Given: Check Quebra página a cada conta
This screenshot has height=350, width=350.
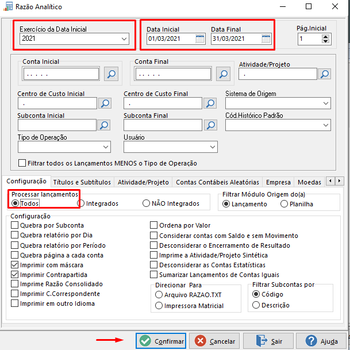Looking at the screenshot, I should (x=15, y=255).
